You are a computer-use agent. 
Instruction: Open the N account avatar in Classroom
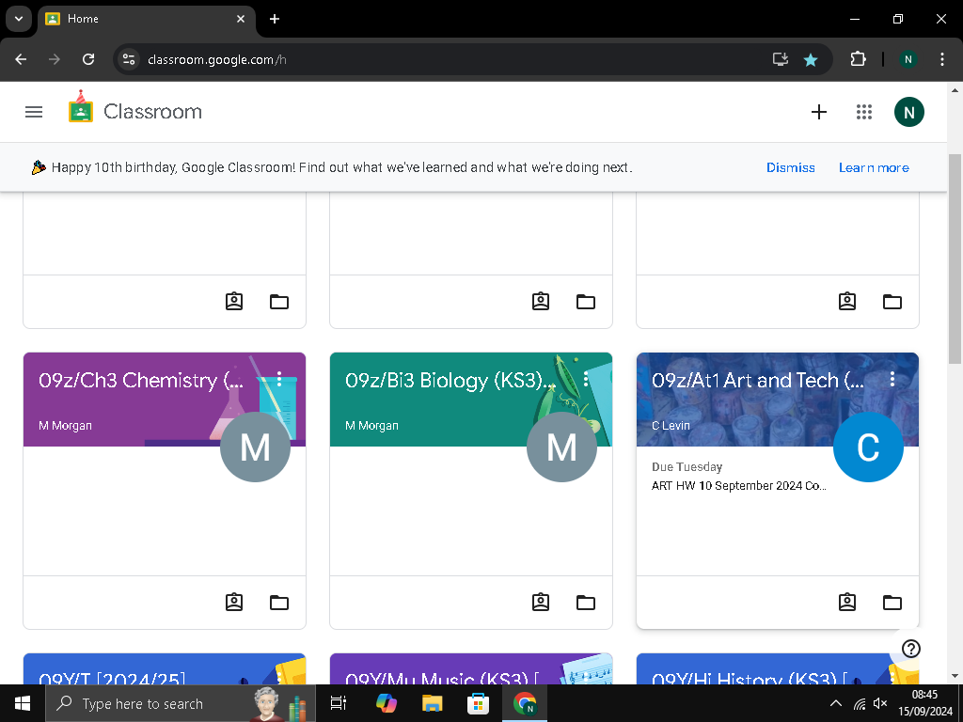(909, 112)
